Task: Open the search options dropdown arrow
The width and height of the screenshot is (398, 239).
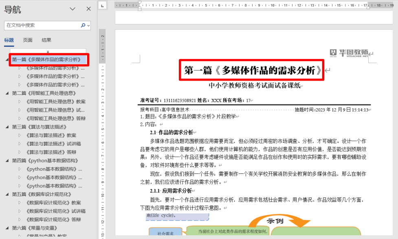Action: coord(88,25)
